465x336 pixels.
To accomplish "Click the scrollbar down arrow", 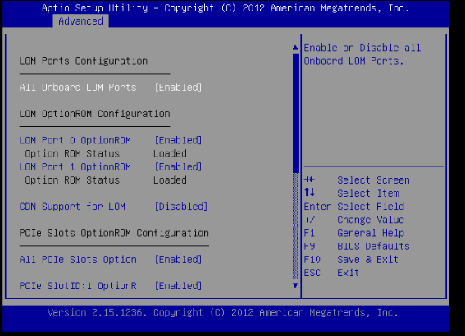I will pyautogui.click(x=295, y=285).
